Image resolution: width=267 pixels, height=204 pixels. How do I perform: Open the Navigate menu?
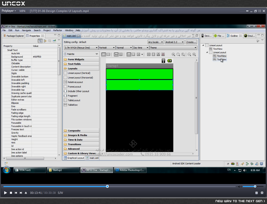point(26,30)
